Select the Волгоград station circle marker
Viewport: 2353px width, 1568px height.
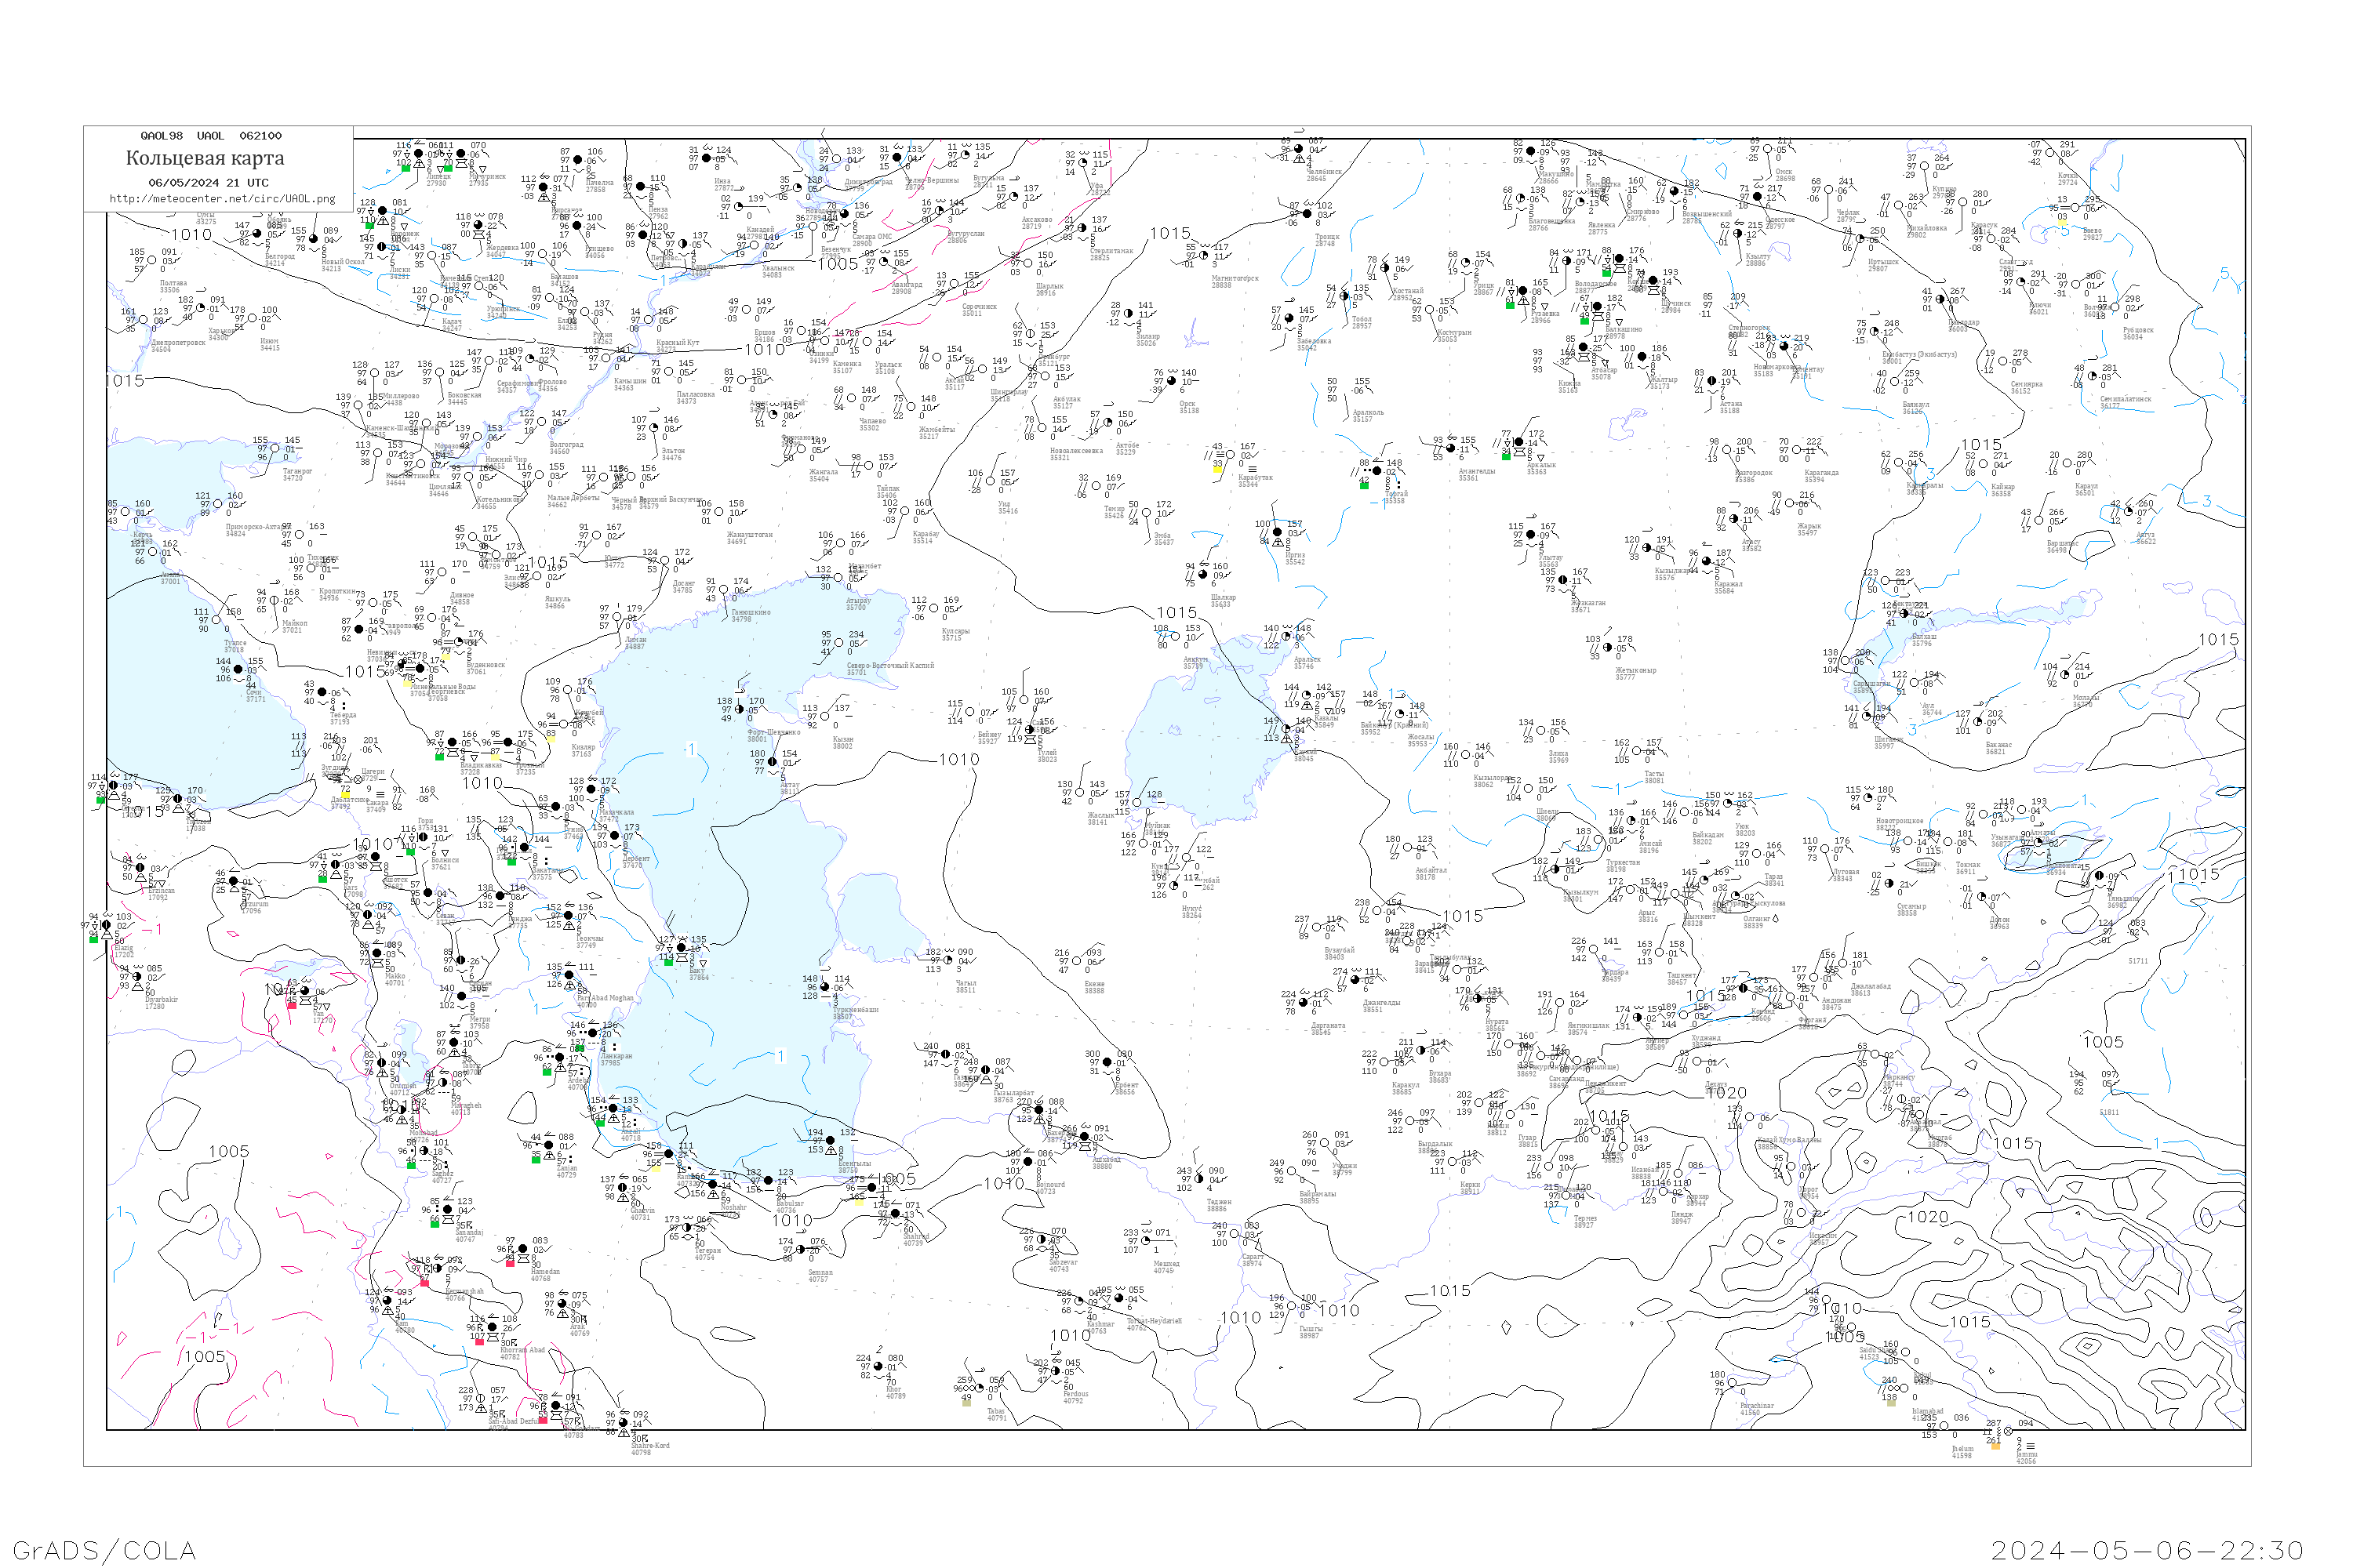pos(544,422)
